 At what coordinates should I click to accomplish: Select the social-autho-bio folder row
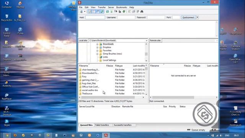coord(112,90)
